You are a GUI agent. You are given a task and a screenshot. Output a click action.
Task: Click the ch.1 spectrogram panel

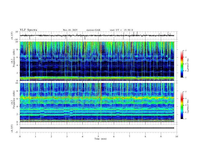click(97, 61)
